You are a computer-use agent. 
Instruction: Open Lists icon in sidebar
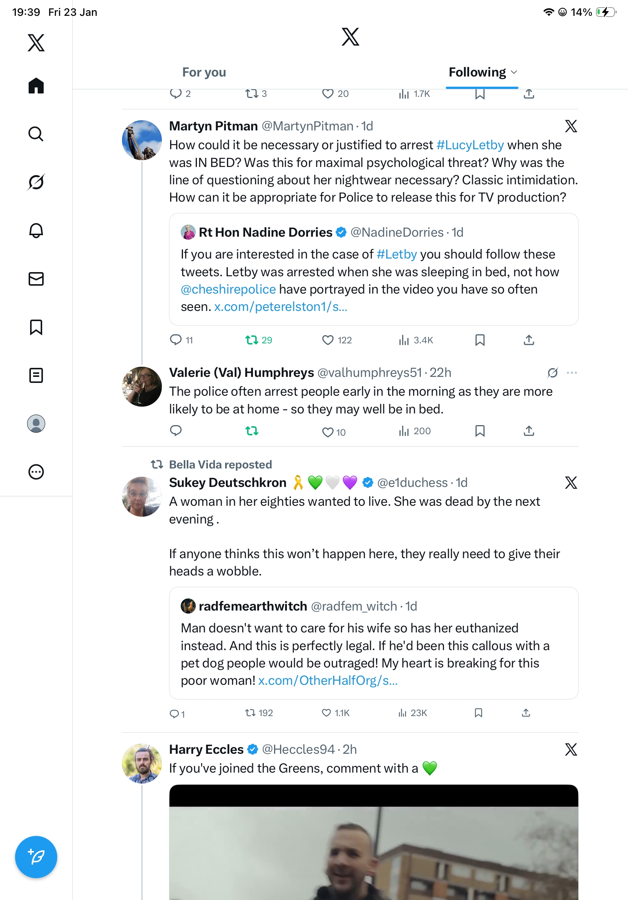click(36, 375)
